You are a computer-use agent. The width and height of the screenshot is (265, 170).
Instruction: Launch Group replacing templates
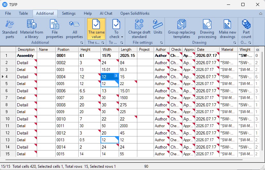[x=181, y=29]
